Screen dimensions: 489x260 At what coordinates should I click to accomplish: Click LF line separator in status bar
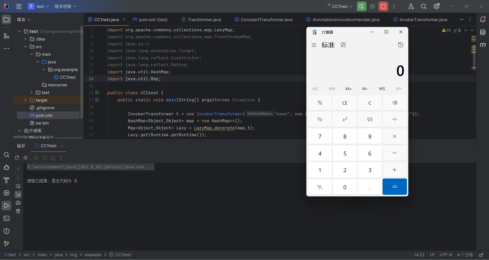click(432, 255)
